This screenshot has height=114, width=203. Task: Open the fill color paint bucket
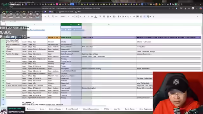[100, 16]
